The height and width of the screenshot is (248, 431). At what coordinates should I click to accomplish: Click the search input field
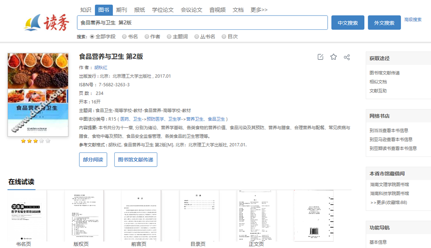coord(202,22)
